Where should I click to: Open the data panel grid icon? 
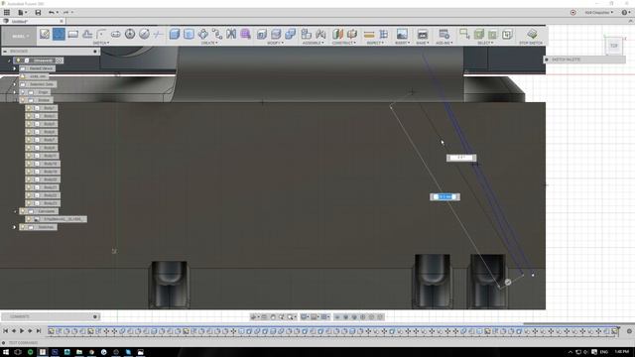tap(7, 13)
